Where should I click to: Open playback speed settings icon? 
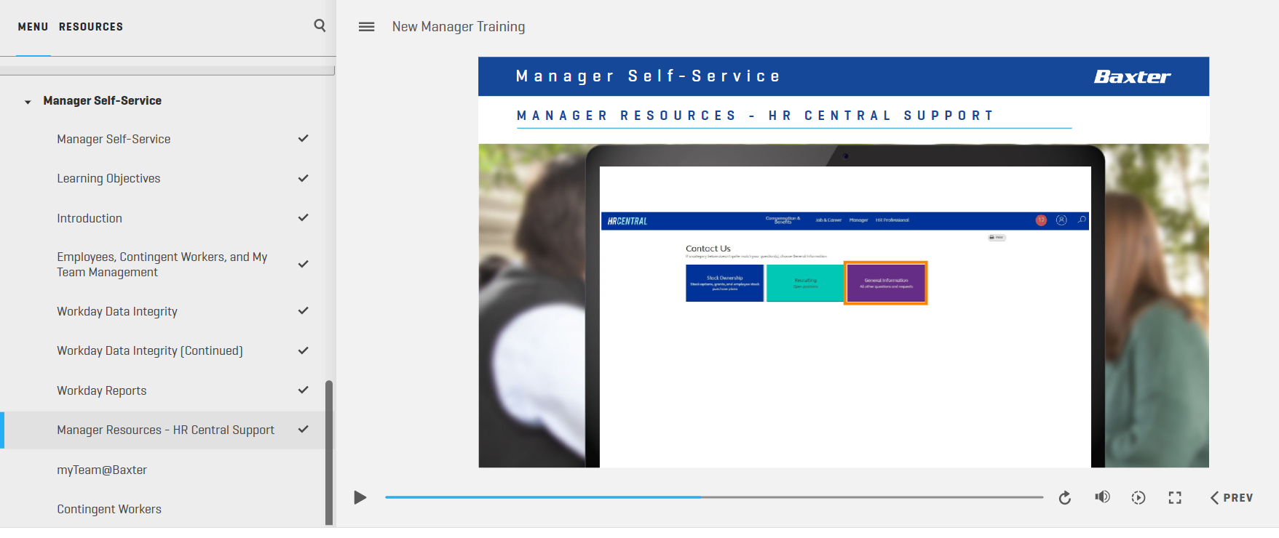tap(1139, 497)
